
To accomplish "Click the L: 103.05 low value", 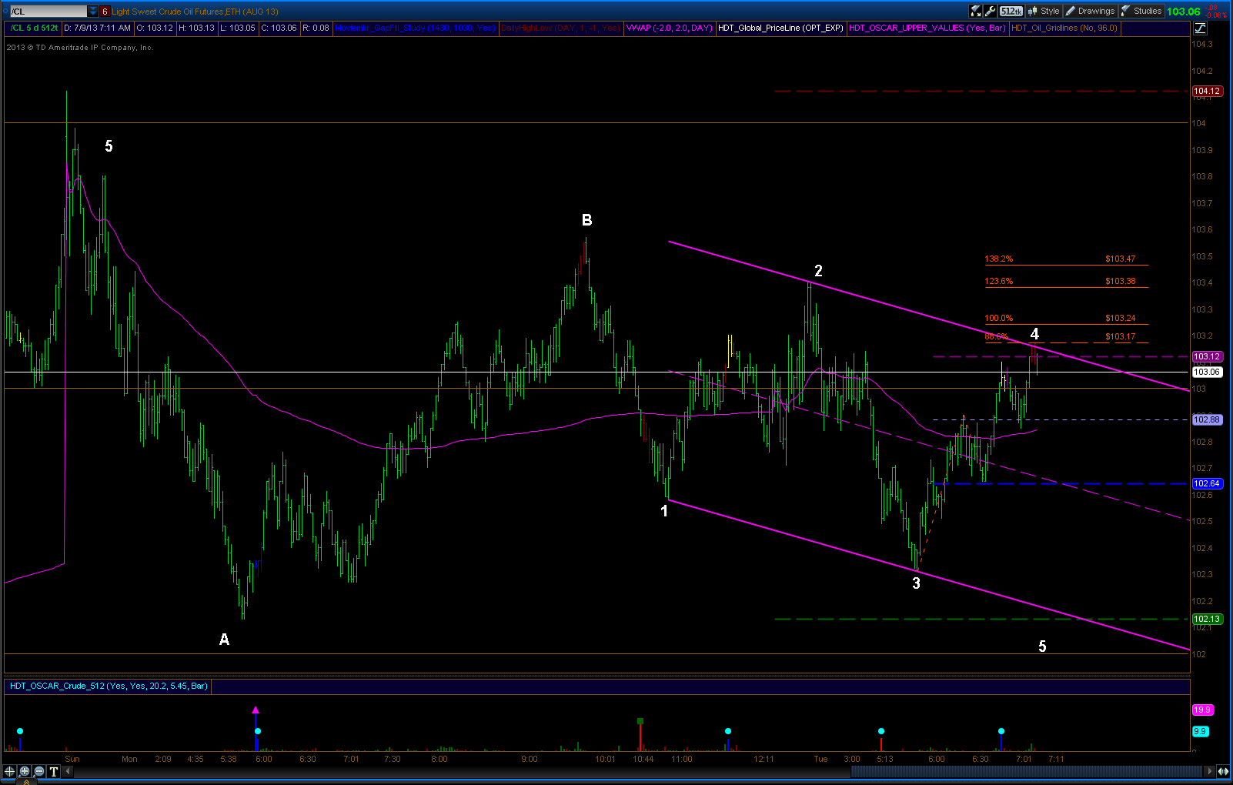I will [x=237, y=28].
